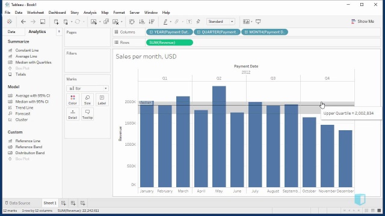
Task: Click the Save icon in toolbar
Action: (x=43, y=22)
